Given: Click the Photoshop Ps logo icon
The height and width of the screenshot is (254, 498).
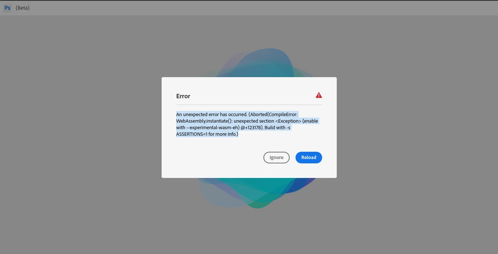Looking at the screenshot, I should click(7, 8).
